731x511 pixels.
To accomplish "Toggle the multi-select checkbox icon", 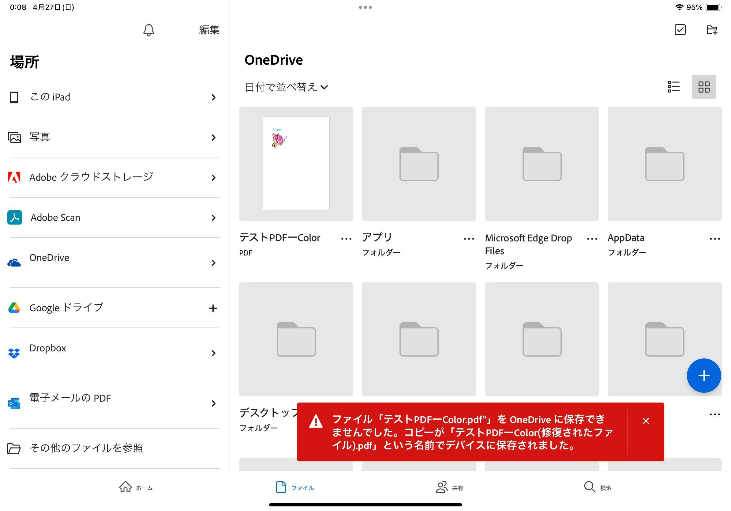I will 680,30.
